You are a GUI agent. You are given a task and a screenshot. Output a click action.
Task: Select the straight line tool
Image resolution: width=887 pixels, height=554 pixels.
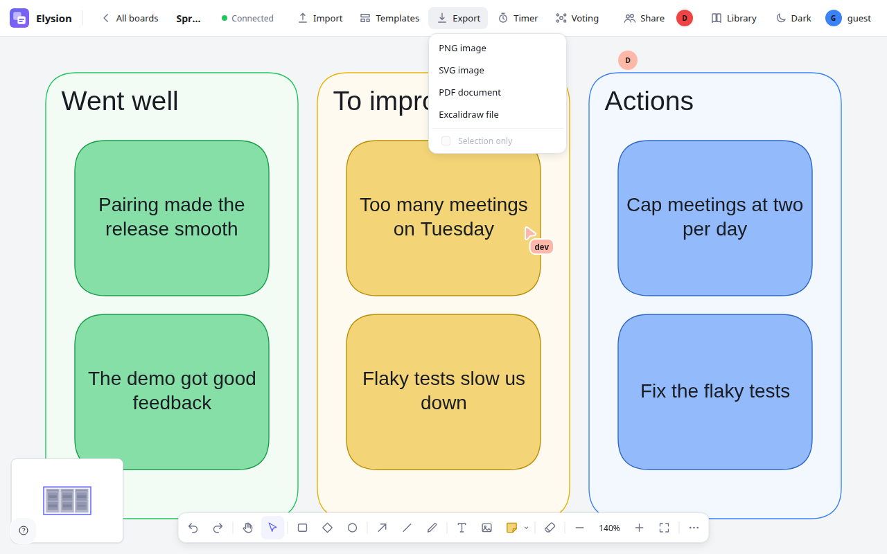(407, 528)
